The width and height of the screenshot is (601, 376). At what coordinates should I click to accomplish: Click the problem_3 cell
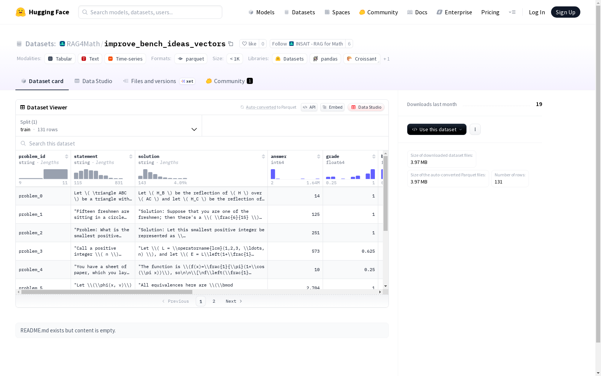(43, 251)
